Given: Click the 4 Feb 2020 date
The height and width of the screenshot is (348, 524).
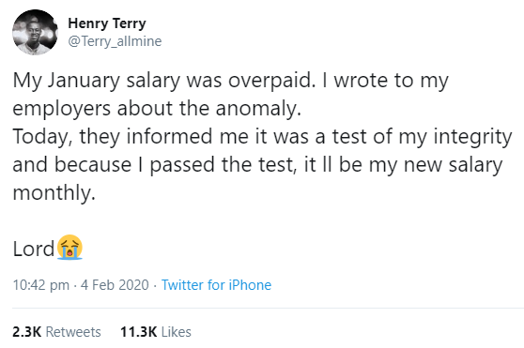Looking at the screenshot, I should (x=115, y=285).
